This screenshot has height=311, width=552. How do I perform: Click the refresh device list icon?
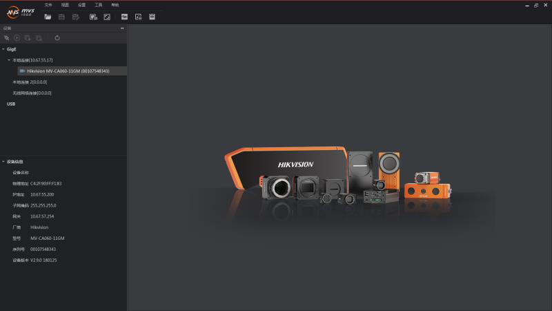click(57, 38)
